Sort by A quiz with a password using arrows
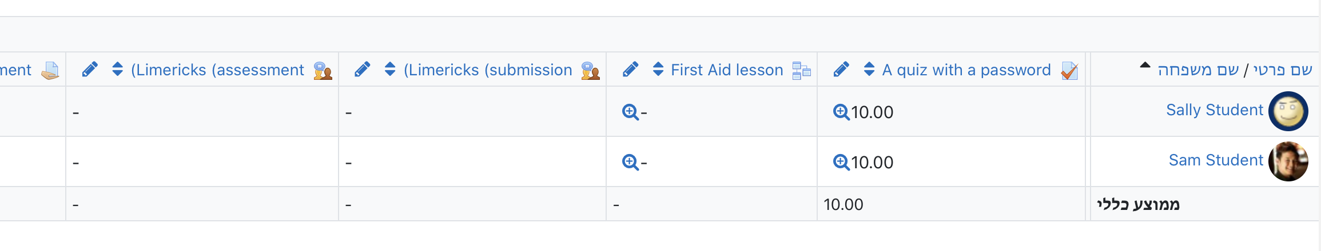 (869, 69)
